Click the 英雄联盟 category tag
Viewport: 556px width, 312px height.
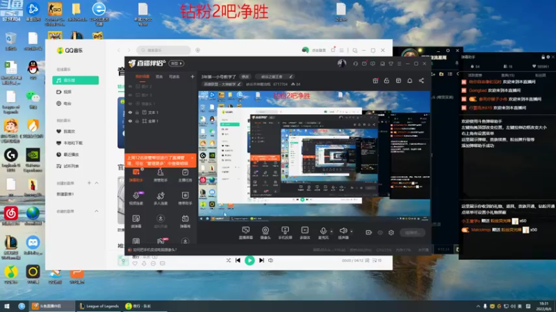[x=222, y=84]
